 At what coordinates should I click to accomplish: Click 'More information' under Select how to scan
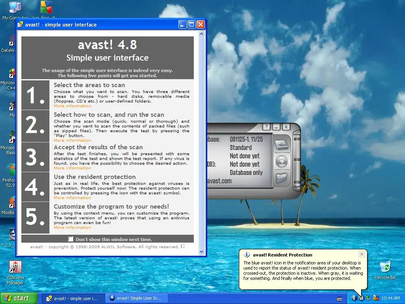point(72,141)
